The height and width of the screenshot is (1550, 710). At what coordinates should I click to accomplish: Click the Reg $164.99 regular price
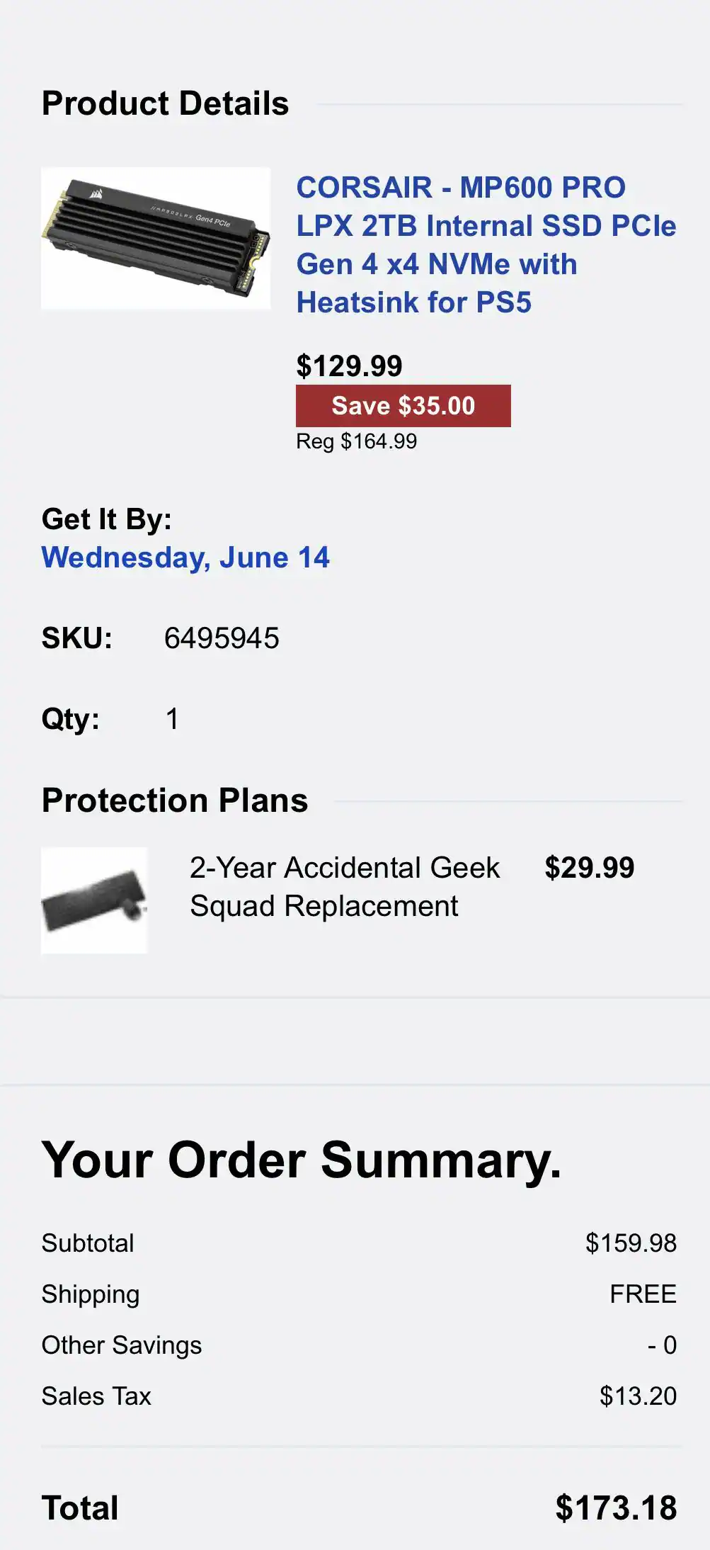point(356,441)
